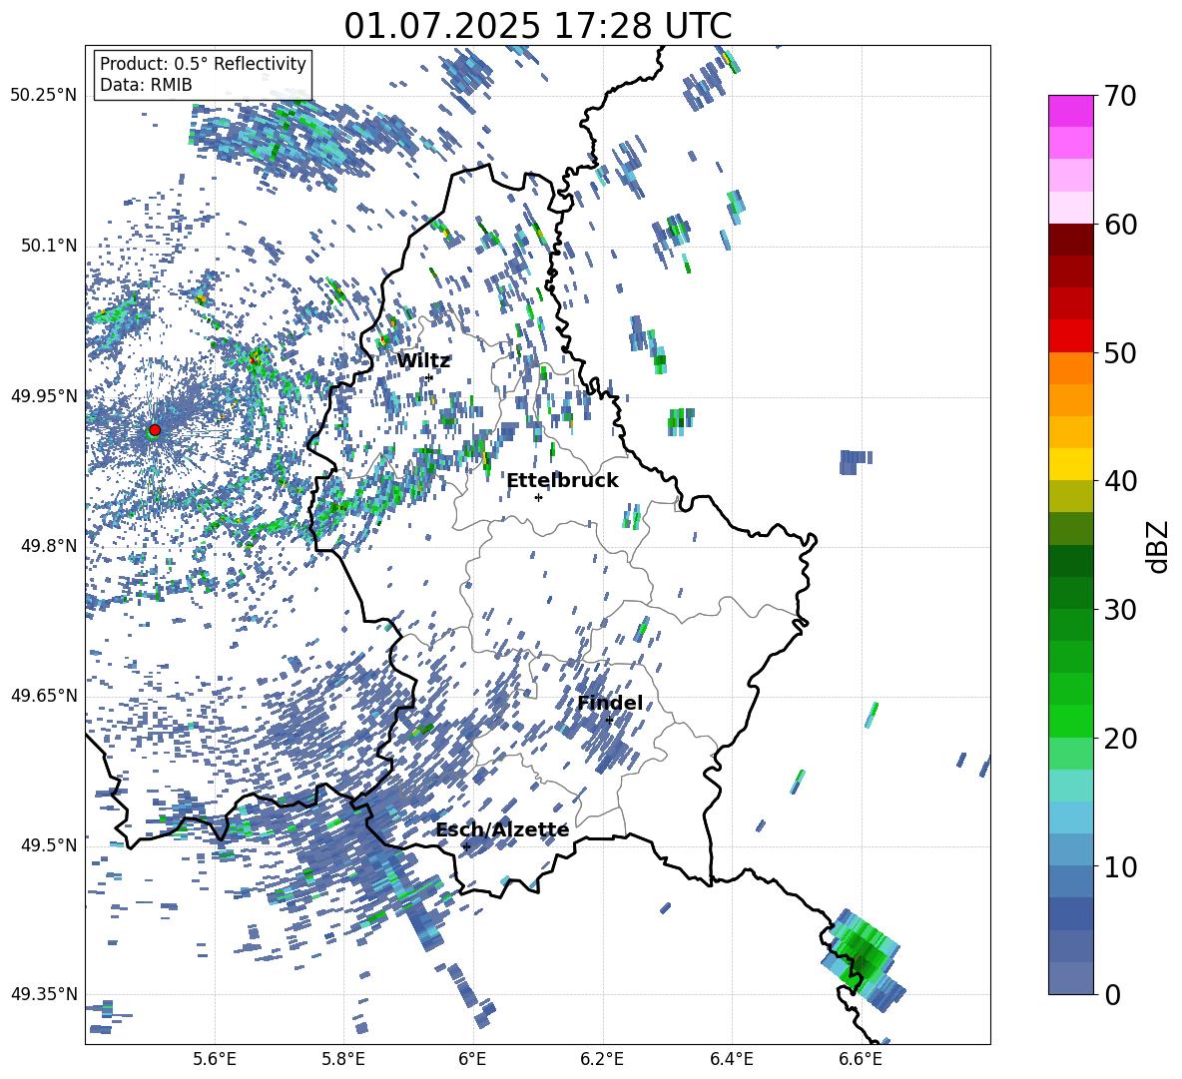Click the 6°E longitude label
This screenshot has height=1079, width=1182.
pos(472,1059)
